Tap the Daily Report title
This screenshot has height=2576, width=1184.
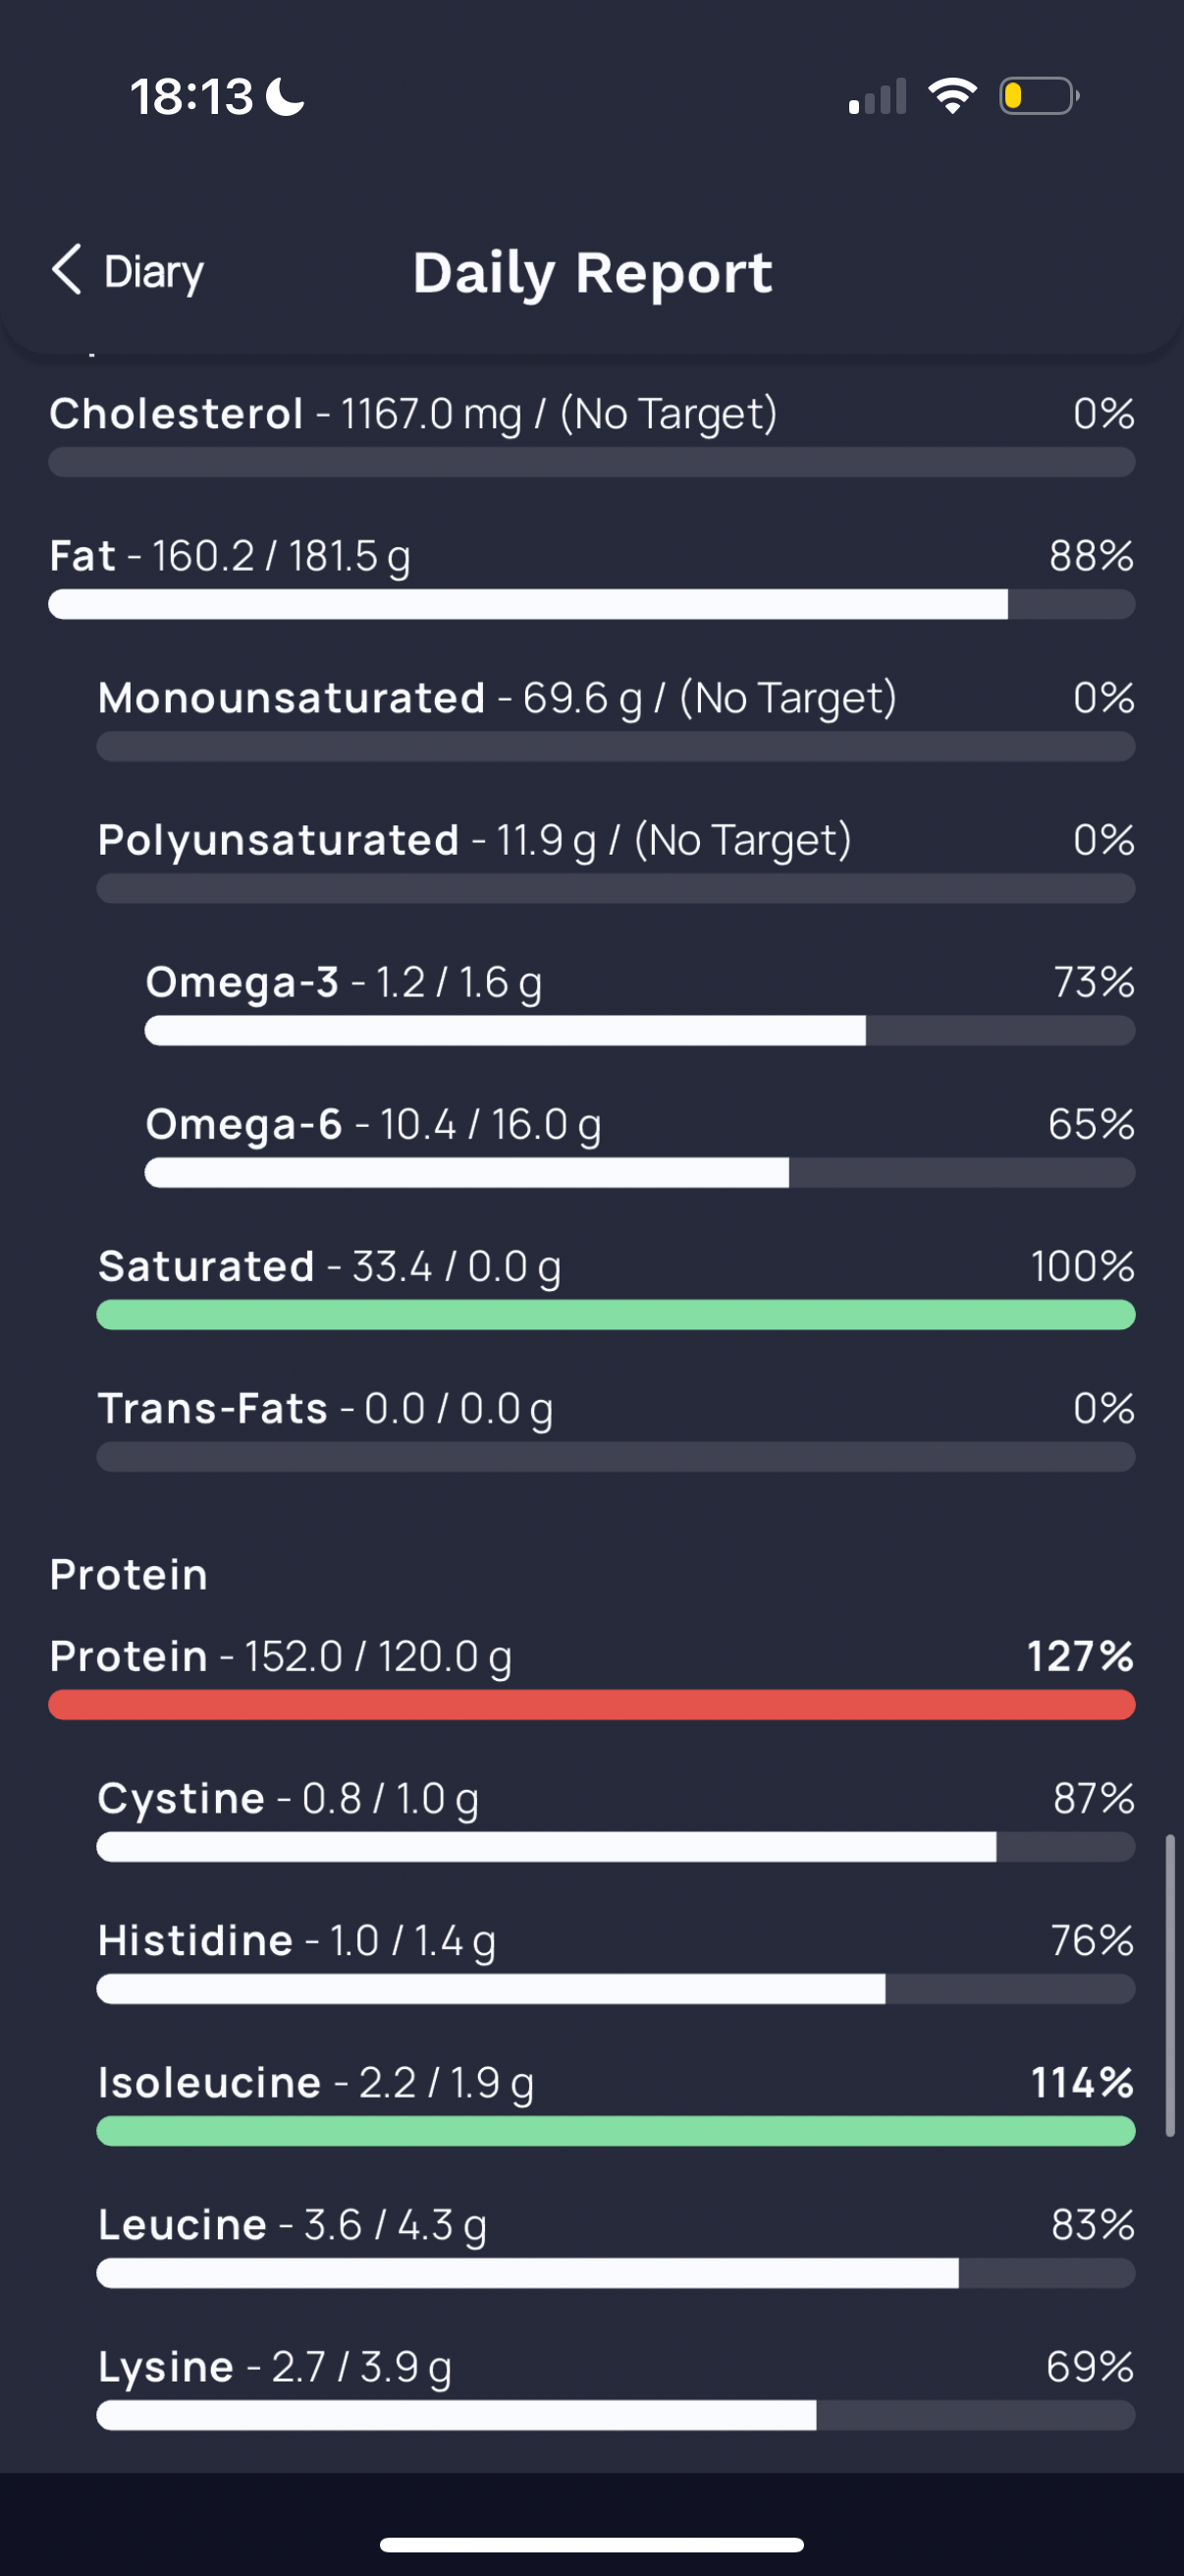click(593, 272)
